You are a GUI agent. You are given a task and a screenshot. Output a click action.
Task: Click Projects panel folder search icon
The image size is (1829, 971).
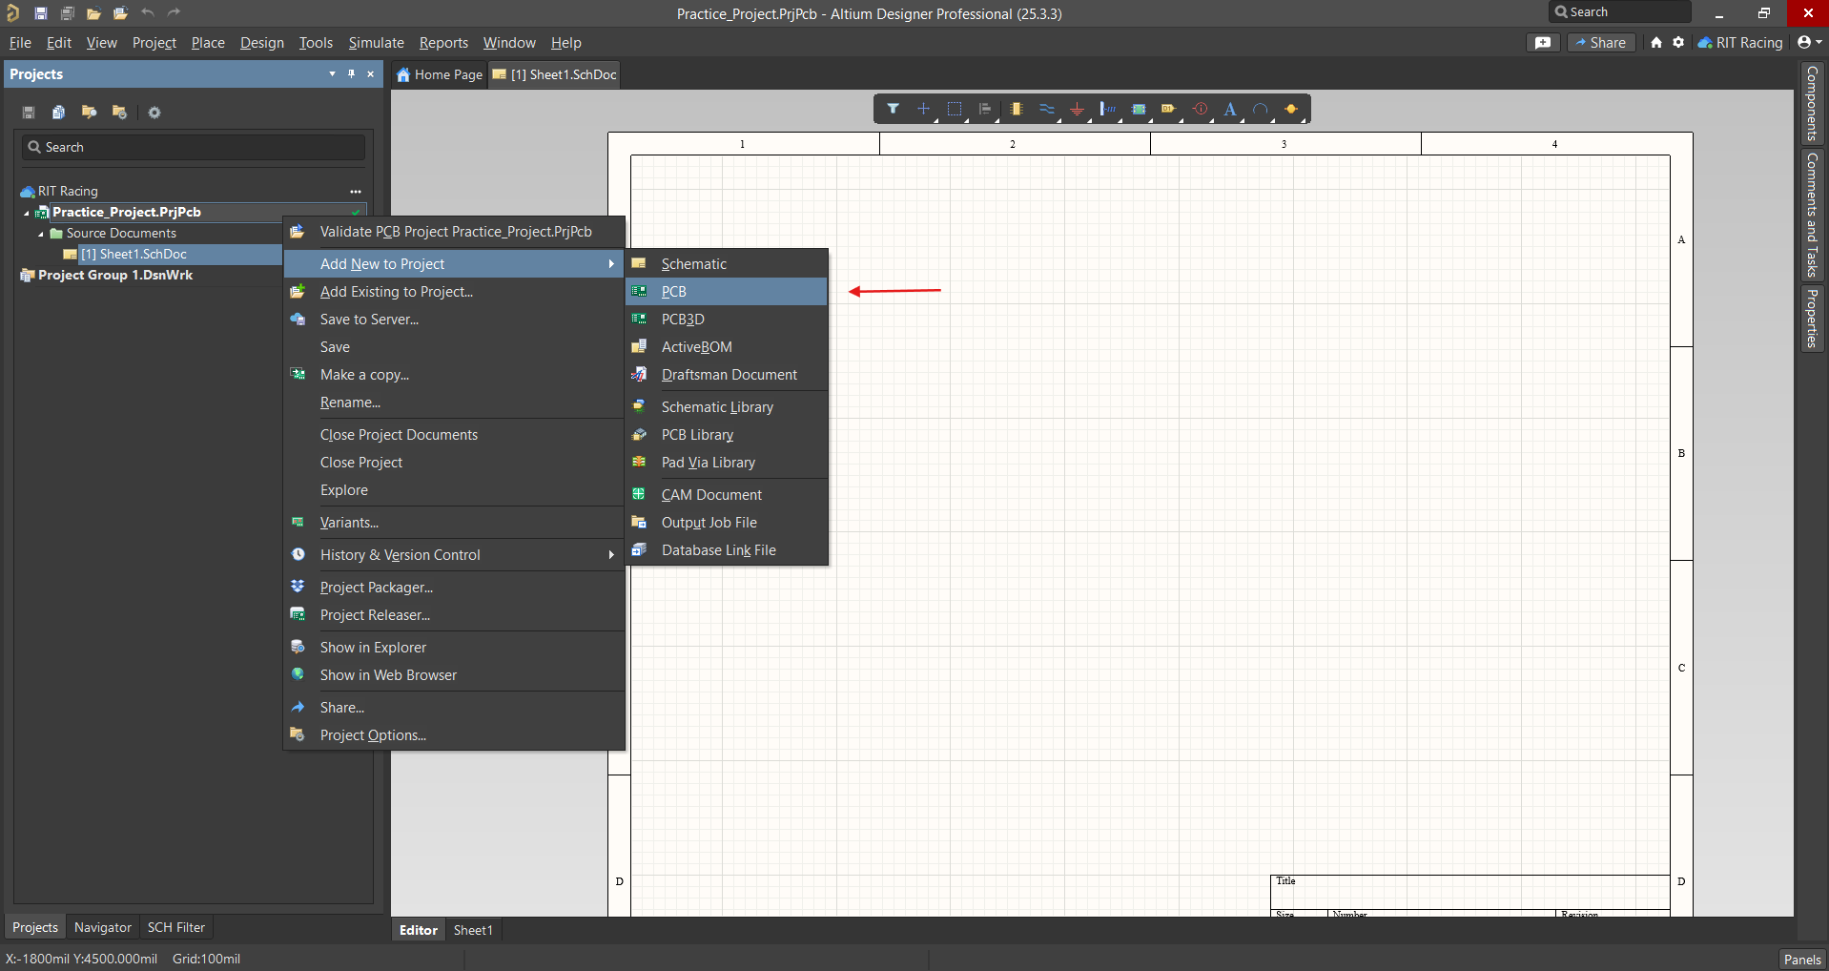pos(89,113)
